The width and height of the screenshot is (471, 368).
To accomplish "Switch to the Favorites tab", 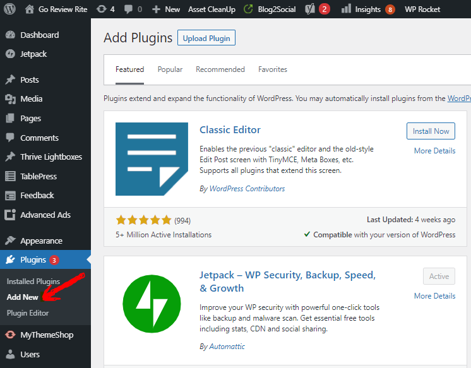I will point(273,69).
